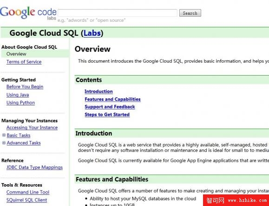269x206 pixels.
Task: Click the Google code labs logo
Action: pyautogui.click(x=28, y=13)
